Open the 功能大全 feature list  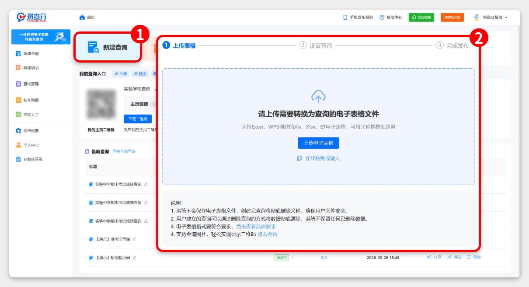(x=28, y=114)
